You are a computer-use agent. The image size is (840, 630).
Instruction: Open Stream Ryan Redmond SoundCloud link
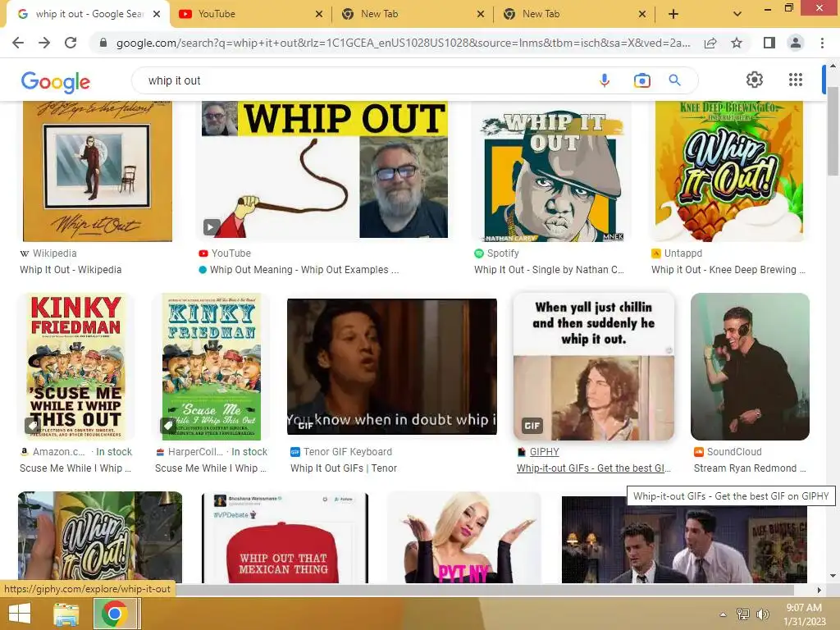[x=750, y=468]
